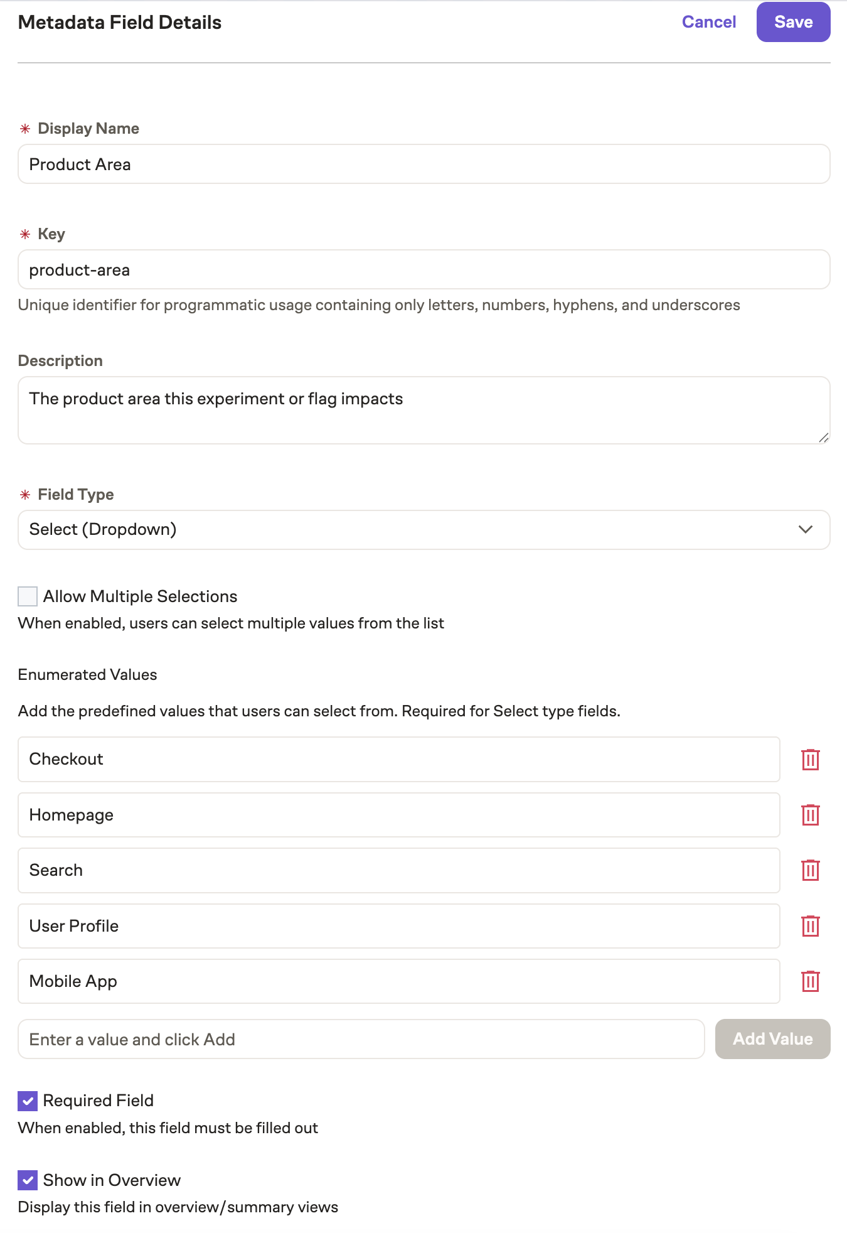Viewport: 847px width, 1233px height.
Task: Uncheck the Required Field option
Action: (27, 1099)
